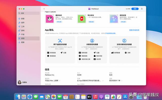
Task: Launch Safari from the Dock
Action: click(30, 97)
